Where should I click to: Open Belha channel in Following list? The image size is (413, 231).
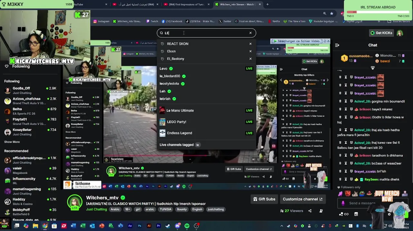tap(31, 111)
